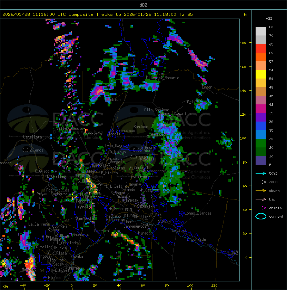
Task: Click the 'Clla.SanJose' map label
Action: 157,110
